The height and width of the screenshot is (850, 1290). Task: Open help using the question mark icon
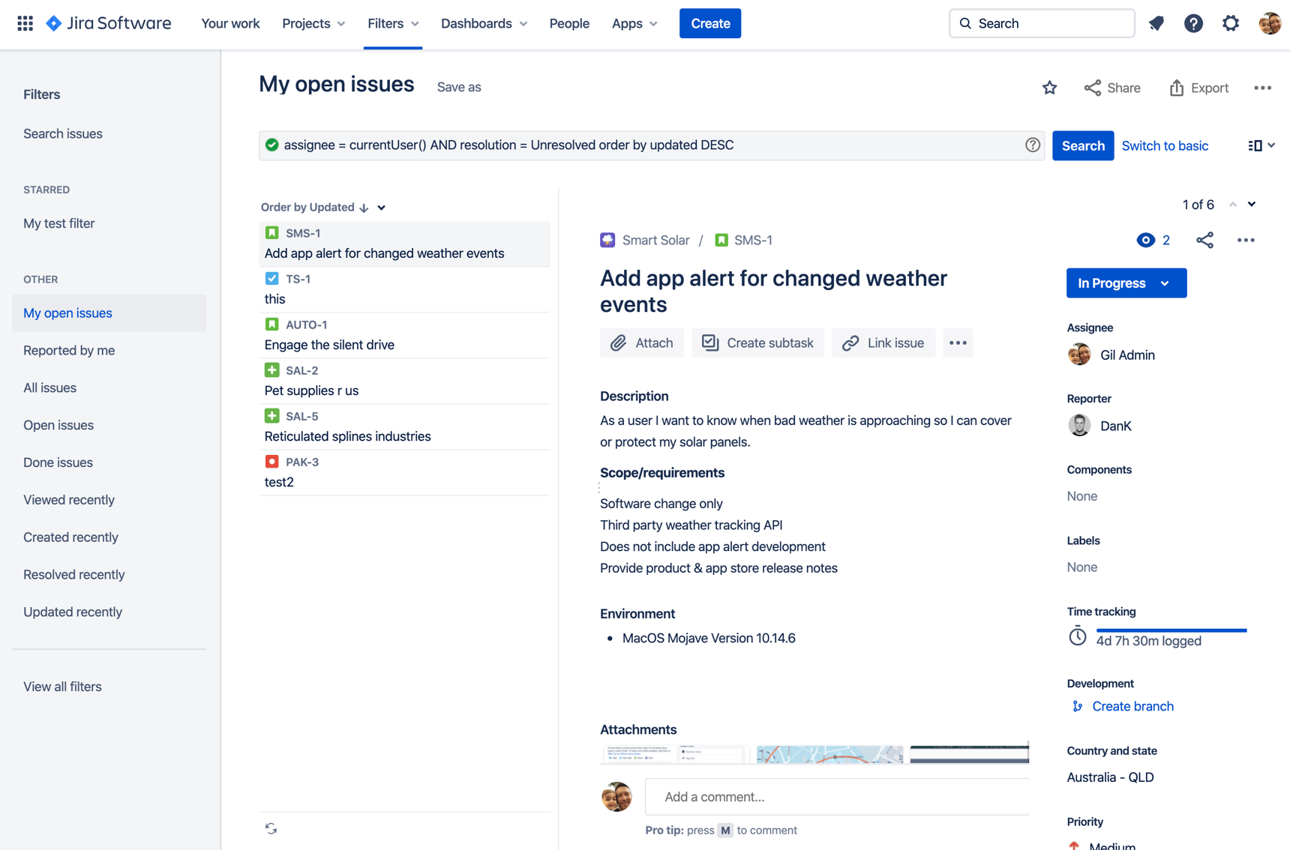(1193, 23)
